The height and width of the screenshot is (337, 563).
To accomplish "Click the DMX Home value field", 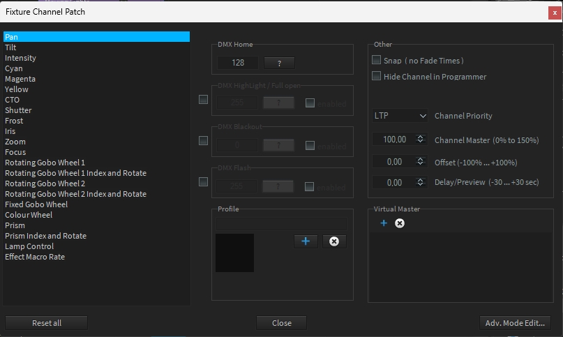I will (x=237, y=63).
